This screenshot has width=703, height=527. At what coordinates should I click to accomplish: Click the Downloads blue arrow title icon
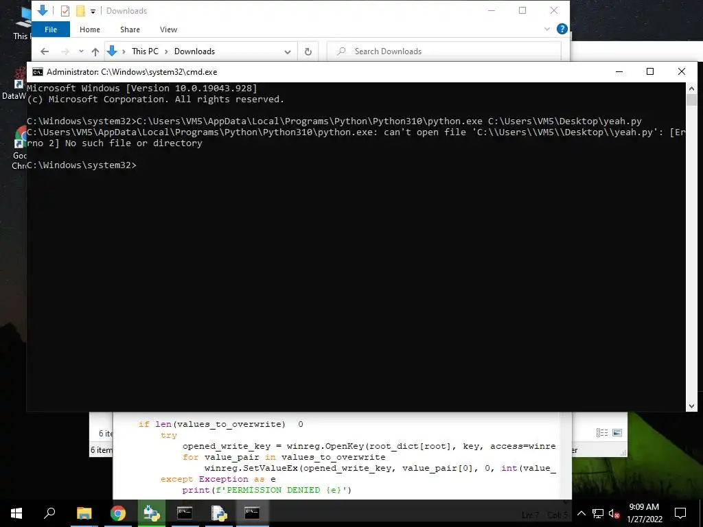43,10
